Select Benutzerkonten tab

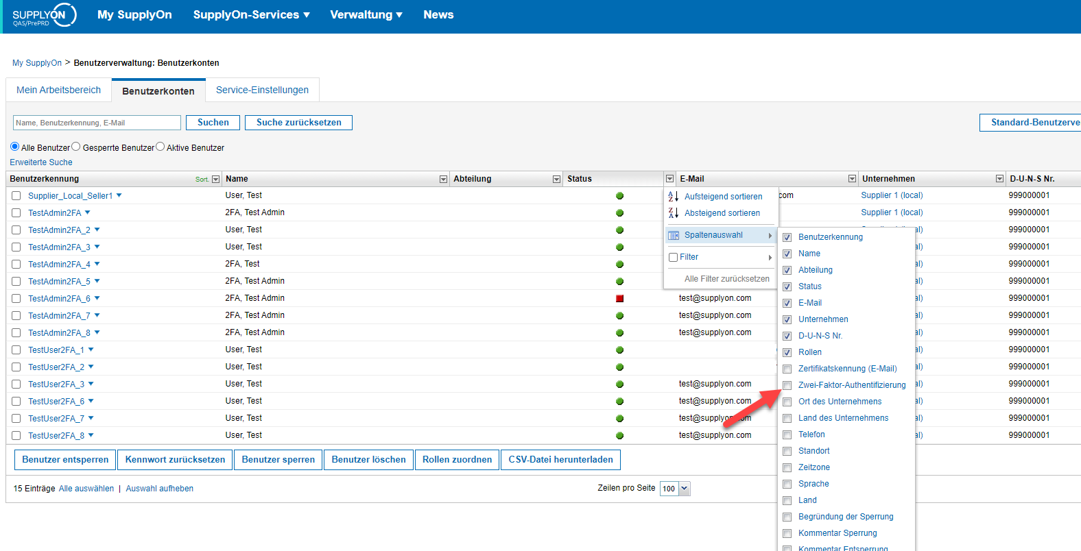point(158,90)
